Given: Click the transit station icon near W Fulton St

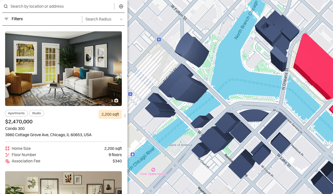Looking at the screenshot, I should [159, 40].
